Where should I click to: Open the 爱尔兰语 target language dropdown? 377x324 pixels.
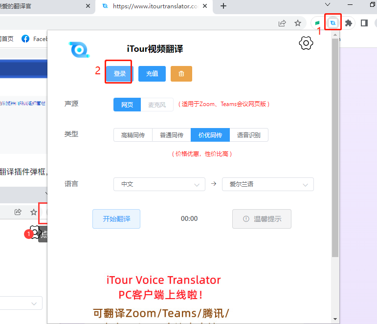point(268,184)
